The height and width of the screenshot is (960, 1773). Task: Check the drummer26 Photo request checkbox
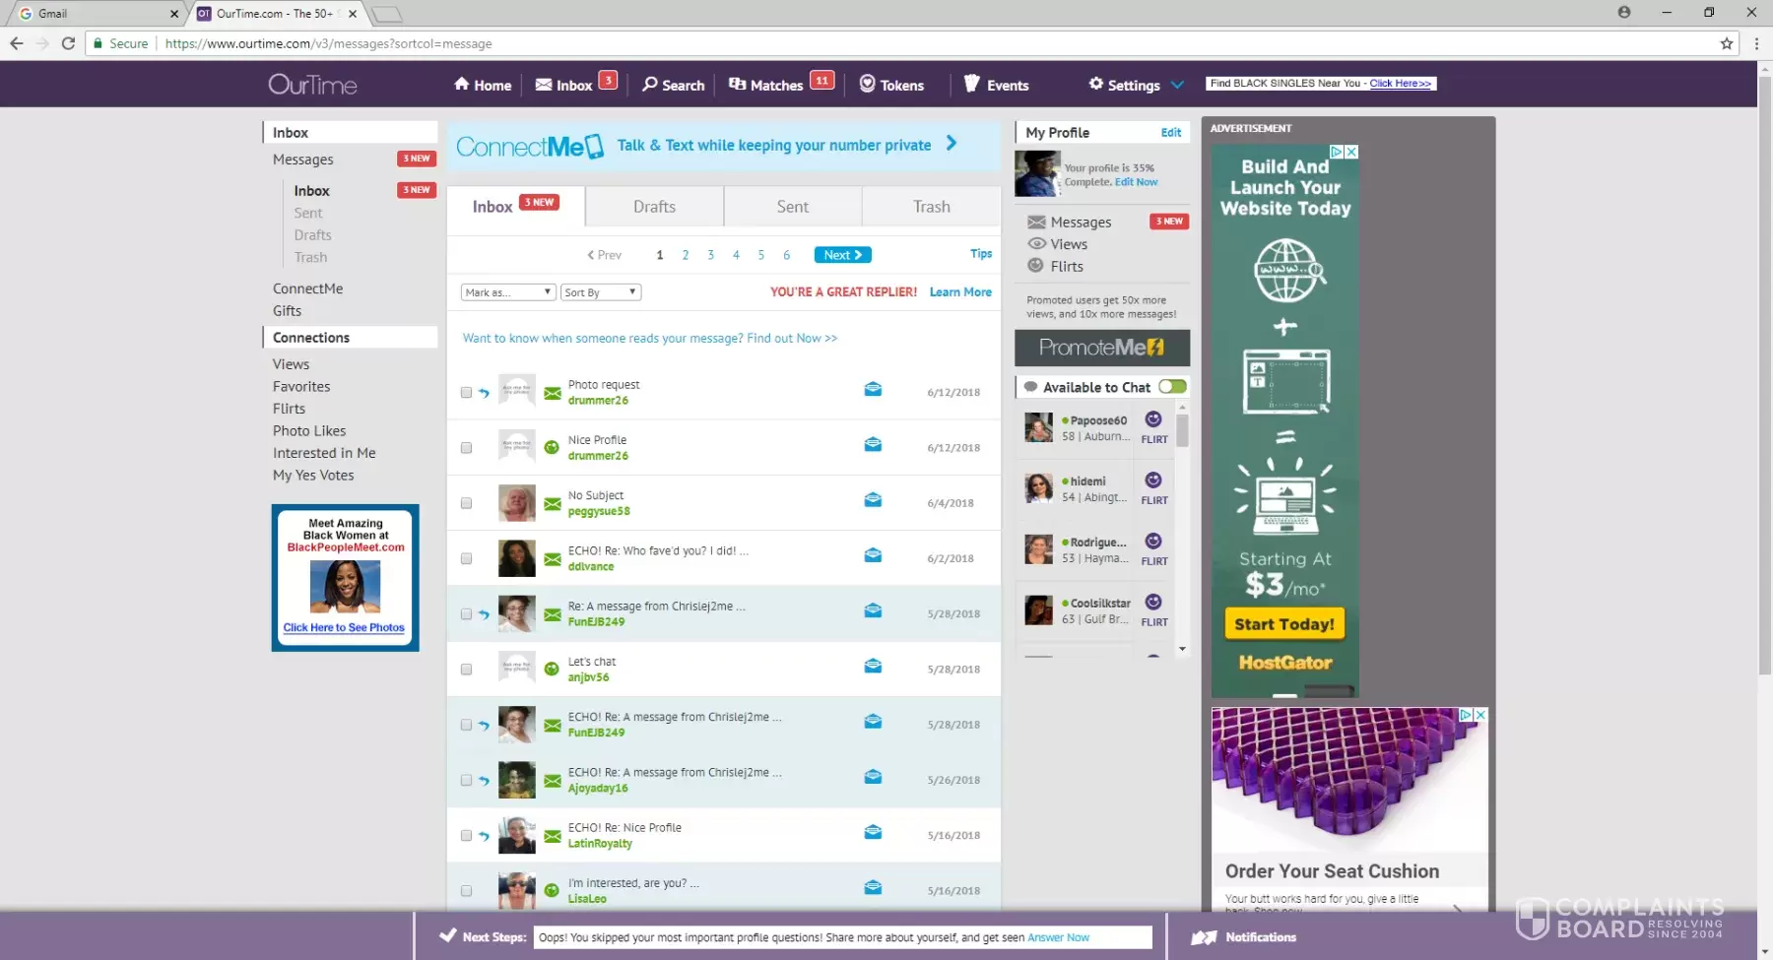467,393
